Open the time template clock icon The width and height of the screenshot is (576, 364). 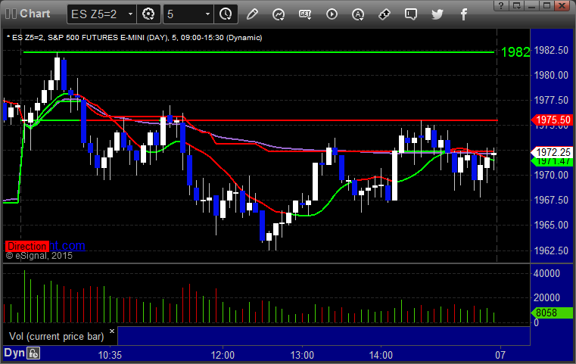coord(226,14)
